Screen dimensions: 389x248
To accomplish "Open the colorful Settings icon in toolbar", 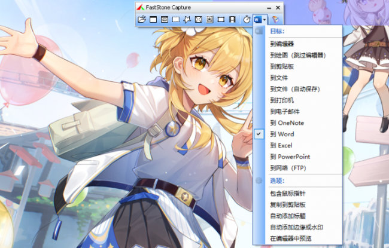I will point(275,19).
